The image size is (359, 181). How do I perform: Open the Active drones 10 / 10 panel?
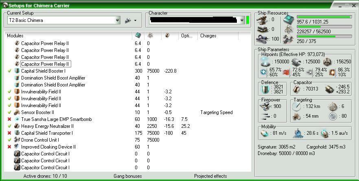coord(45,176)
